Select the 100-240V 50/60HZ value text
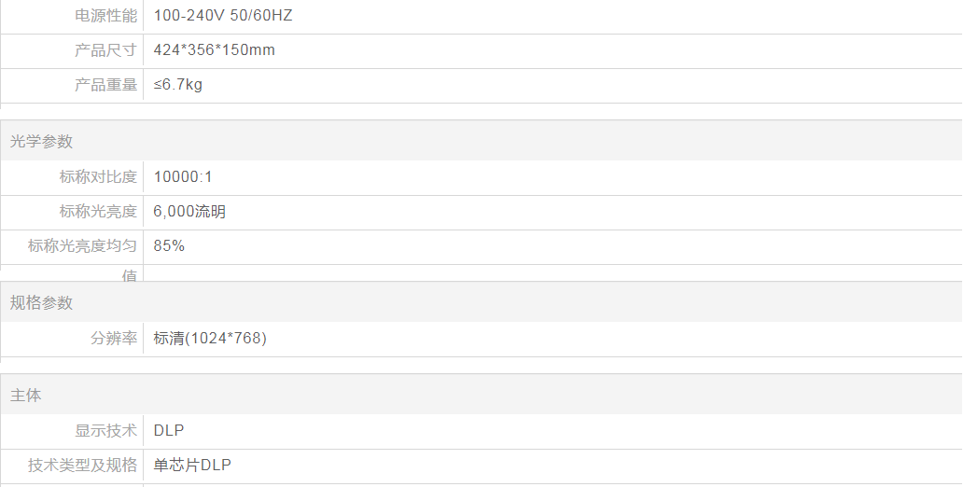 tap(223, 16)
